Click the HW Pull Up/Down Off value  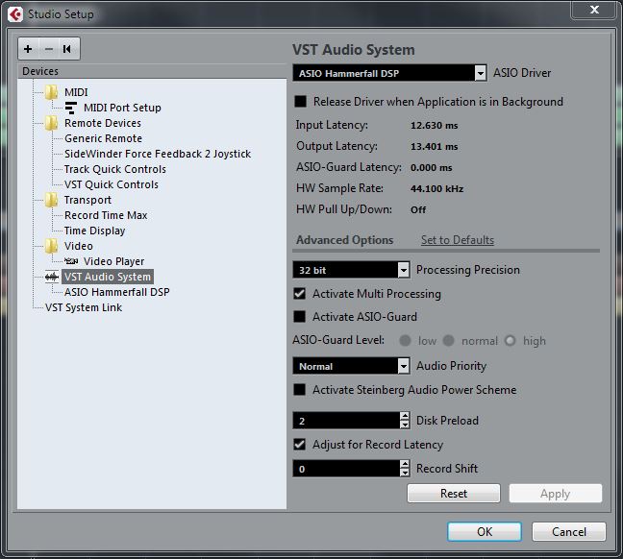[x=418, y=209]
